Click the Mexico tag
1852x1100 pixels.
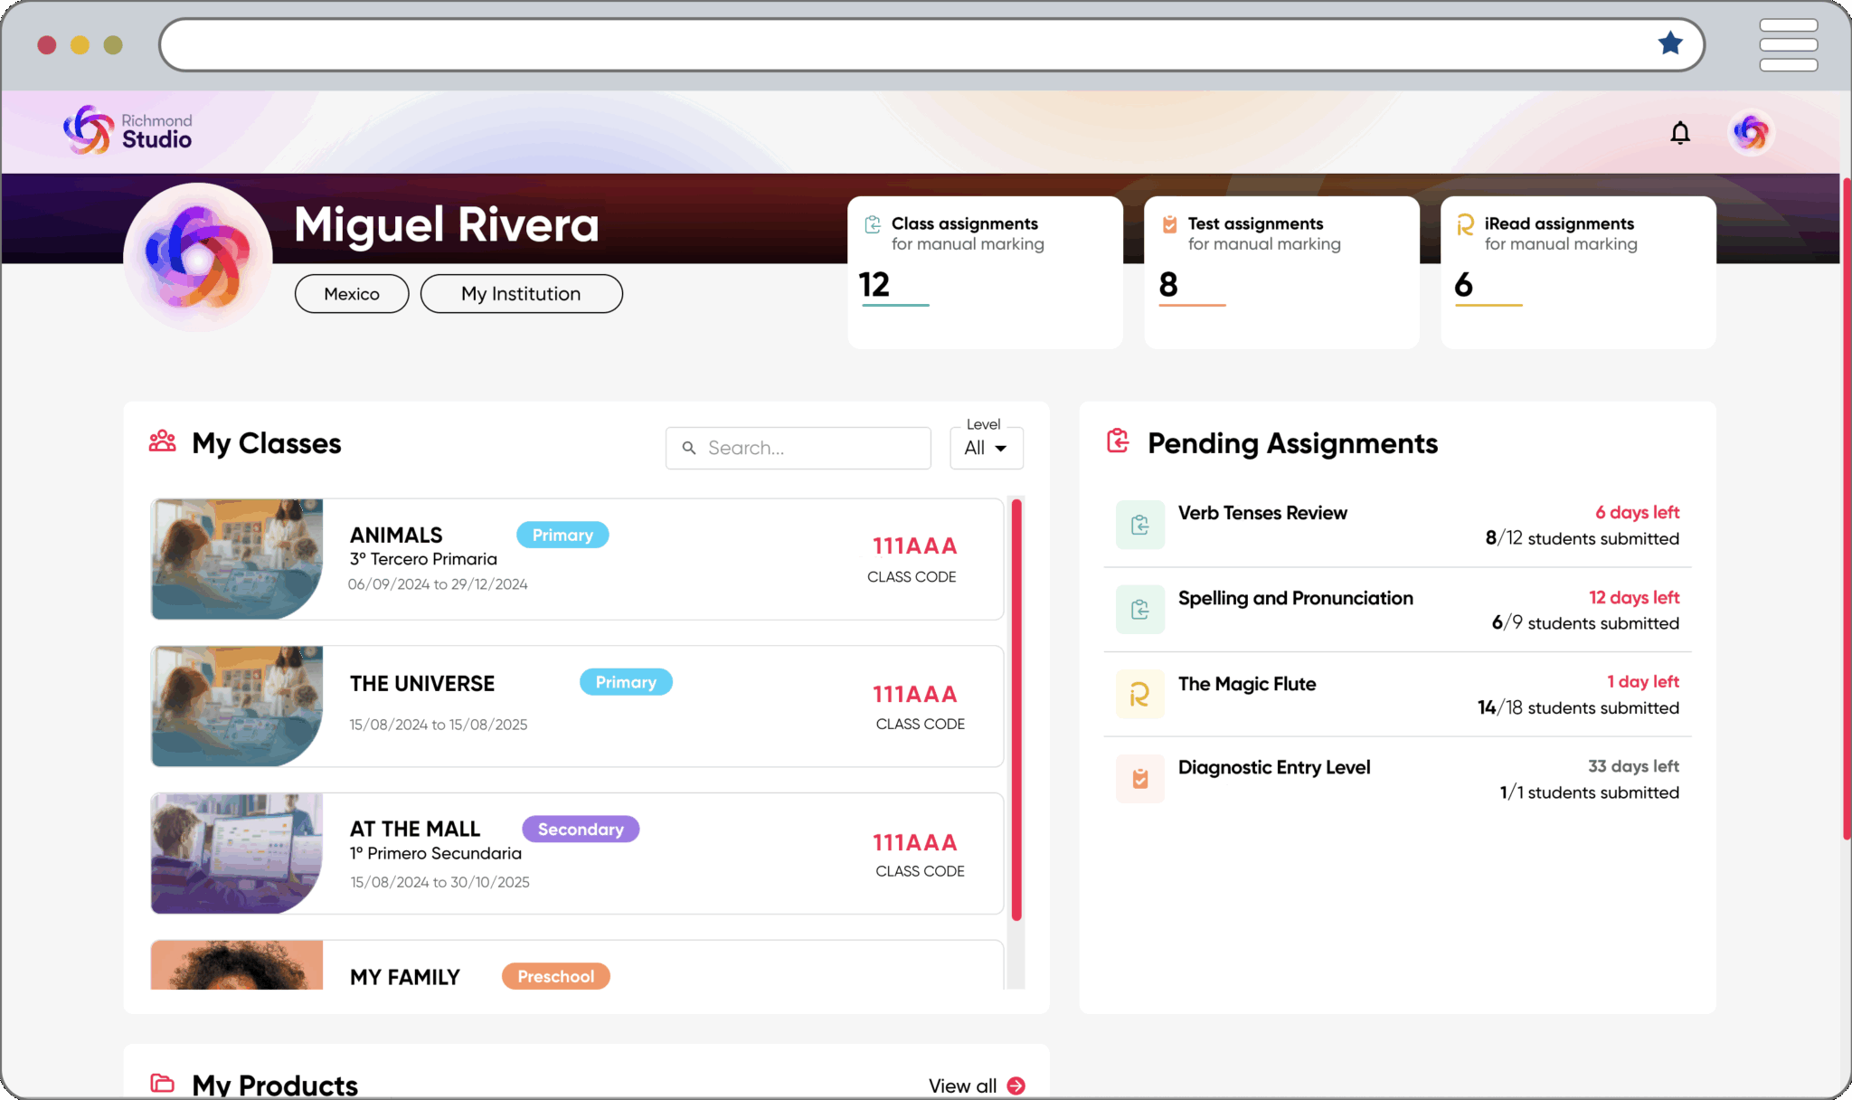(351, 293)
